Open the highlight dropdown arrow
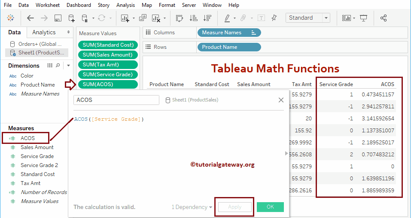Screen dimensions: 411x218 (234, 18)
